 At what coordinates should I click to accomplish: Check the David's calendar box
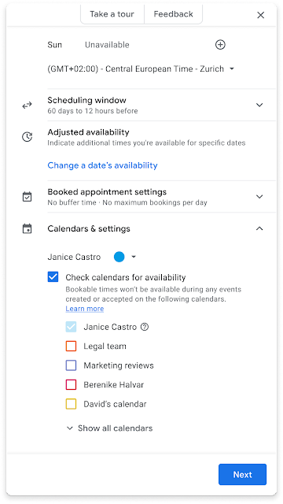coord(71,404)
